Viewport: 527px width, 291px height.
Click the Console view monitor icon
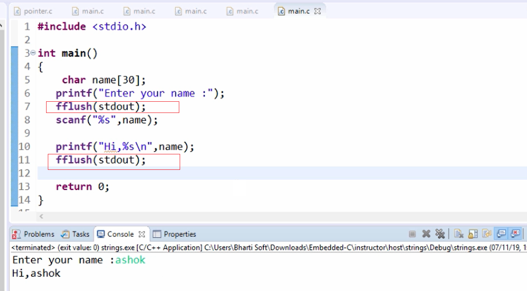(x=101, y=234)
